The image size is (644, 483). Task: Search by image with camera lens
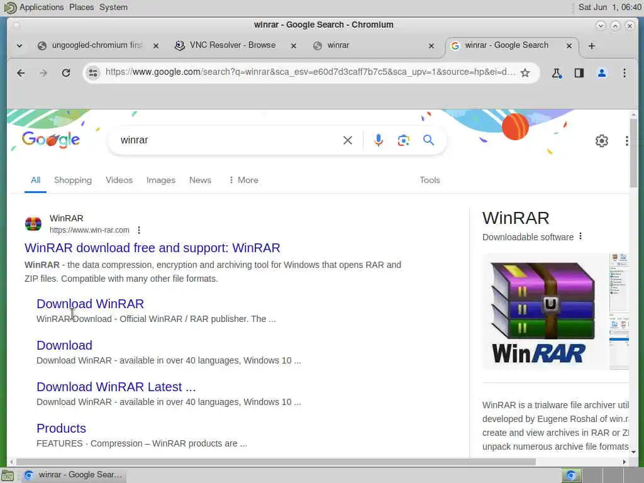tap(403, 140)
